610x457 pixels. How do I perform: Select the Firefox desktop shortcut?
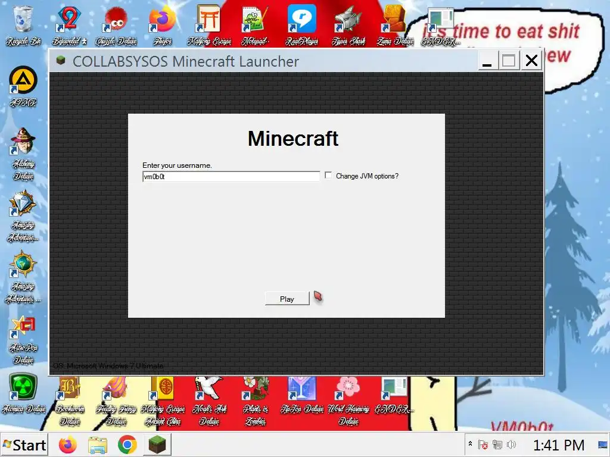pyautogui.click(x=163, y=26)
